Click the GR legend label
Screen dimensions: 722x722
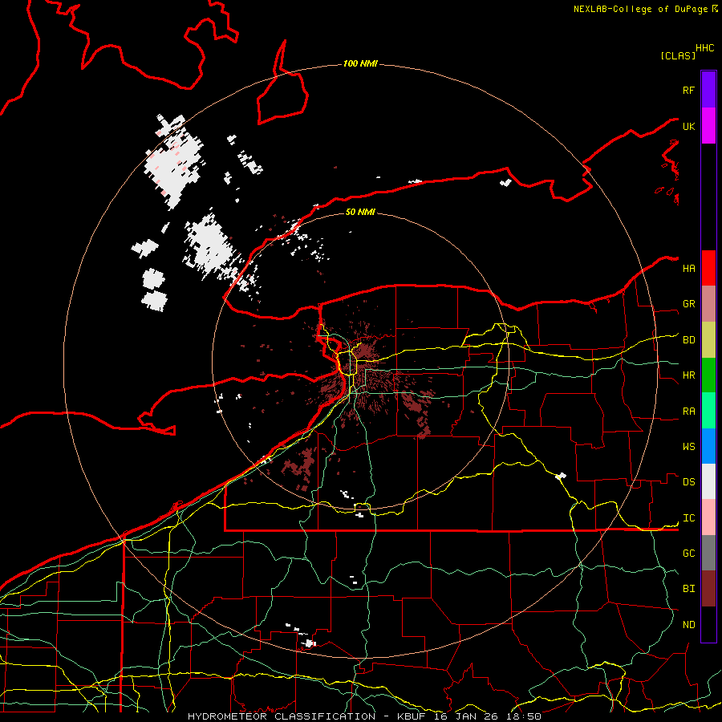(688, 304)
